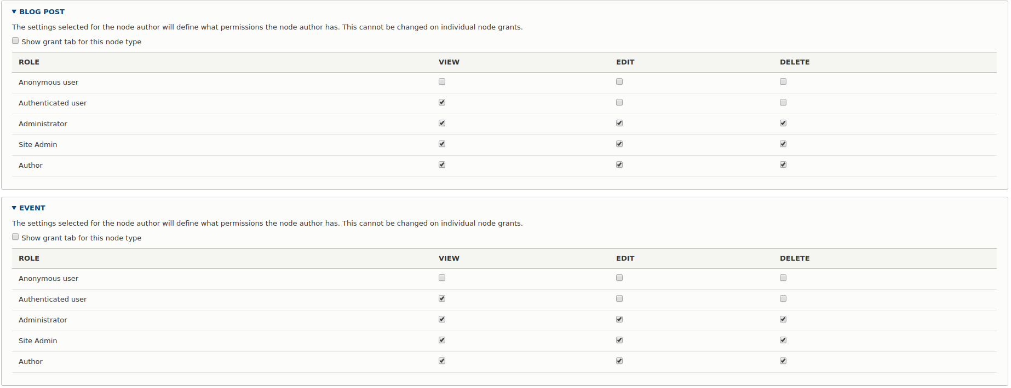Uncheck Blog Post Author View box
Screen dimensions: 1011x388
(x=442, y=165)
